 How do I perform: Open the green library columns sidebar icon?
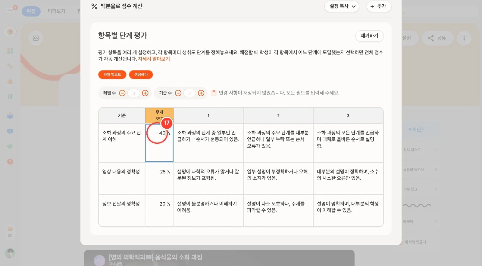(x=10, y=96)
